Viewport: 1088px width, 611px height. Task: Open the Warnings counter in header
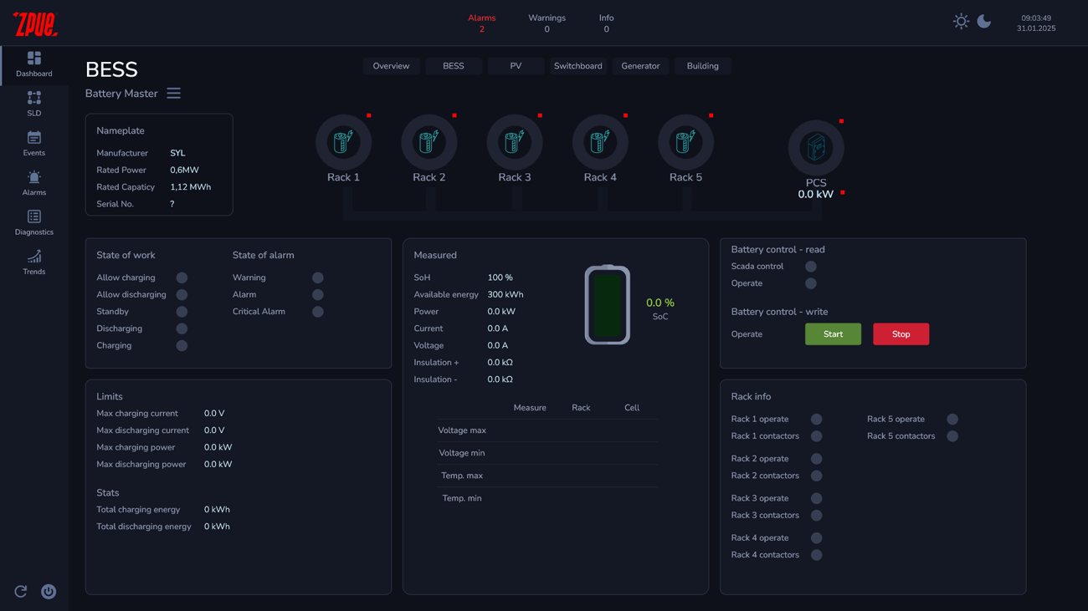pyautogui.click(x=547, y=23)
